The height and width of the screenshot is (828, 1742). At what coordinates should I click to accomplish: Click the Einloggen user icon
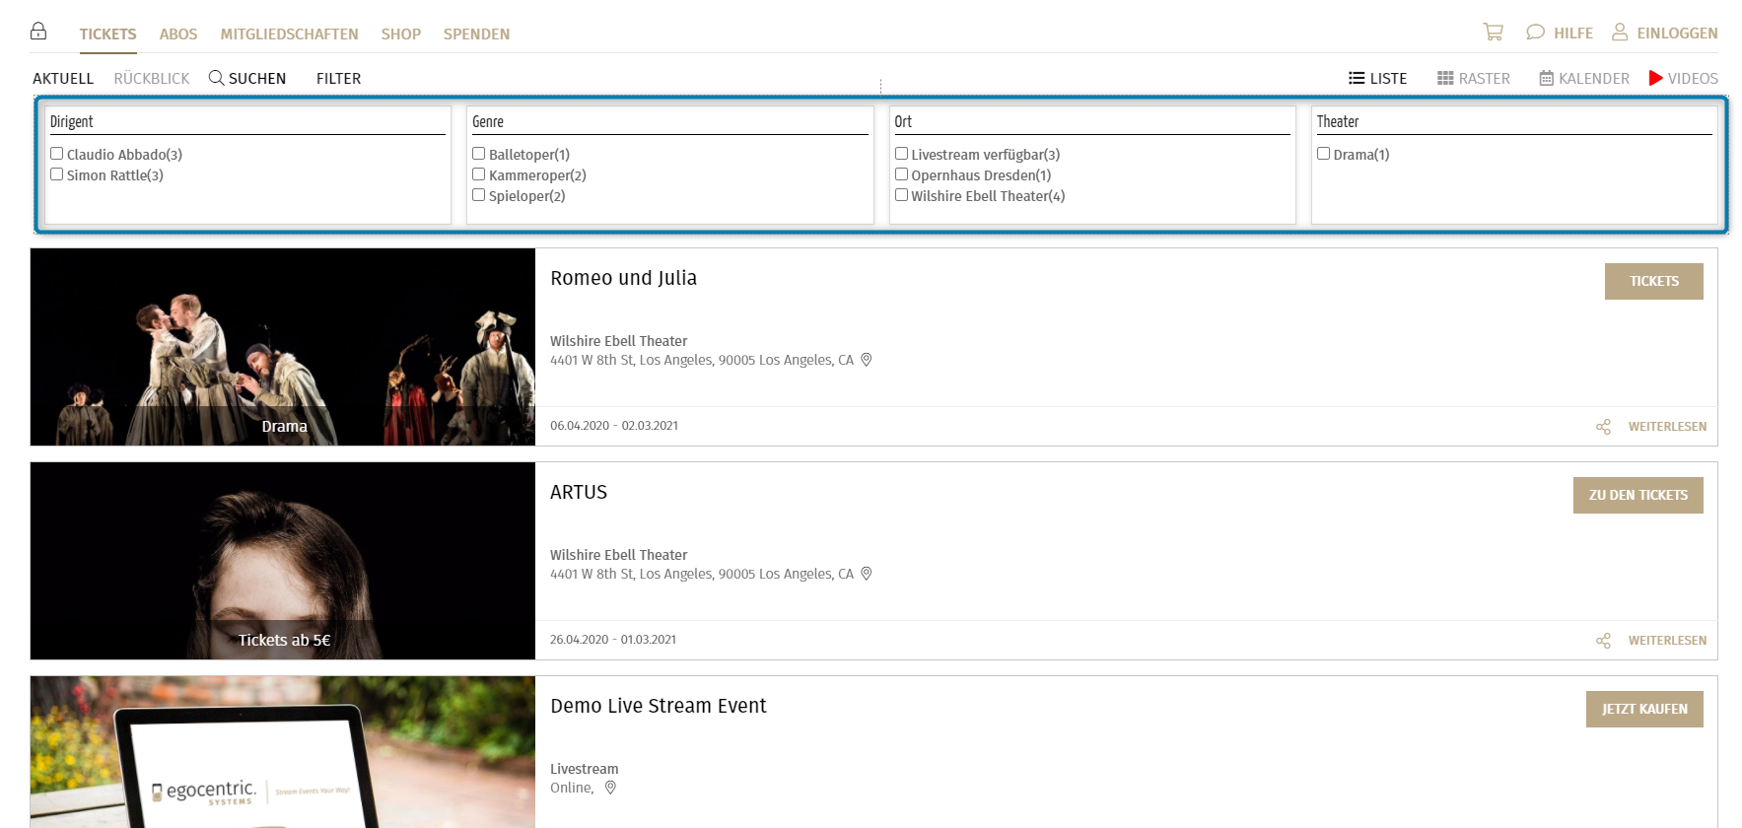(1620, 33)
